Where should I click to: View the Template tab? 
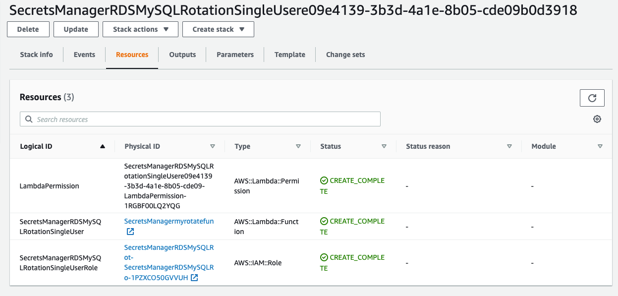pyautogui.click(x=290, y=55)
